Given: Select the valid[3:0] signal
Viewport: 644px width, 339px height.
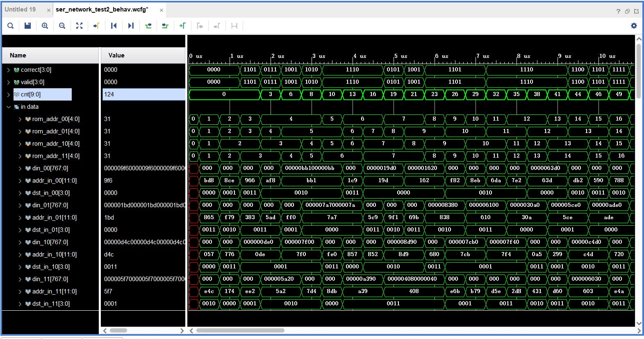Looking at the screenshot, I should (32, 82).
